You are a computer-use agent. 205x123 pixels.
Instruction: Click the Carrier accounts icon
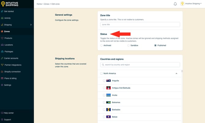(x=2, y=58)
